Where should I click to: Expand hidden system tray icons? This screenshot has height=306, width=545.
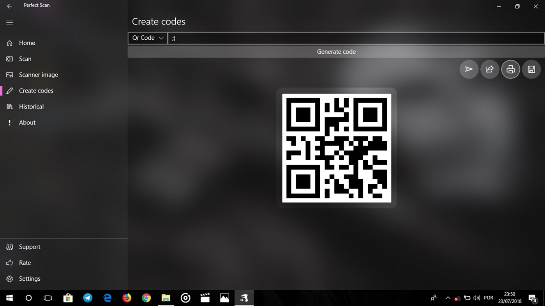pos(448,298)
